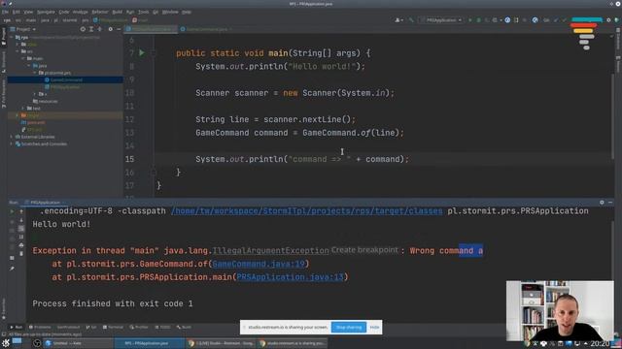Expand External Libraries in project tree
This screenshot has height=349, width=622.
12,137
